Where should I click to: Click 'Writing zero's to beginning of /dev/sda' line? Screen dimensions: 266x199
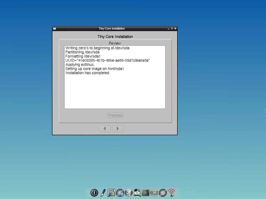coord(97,48)
